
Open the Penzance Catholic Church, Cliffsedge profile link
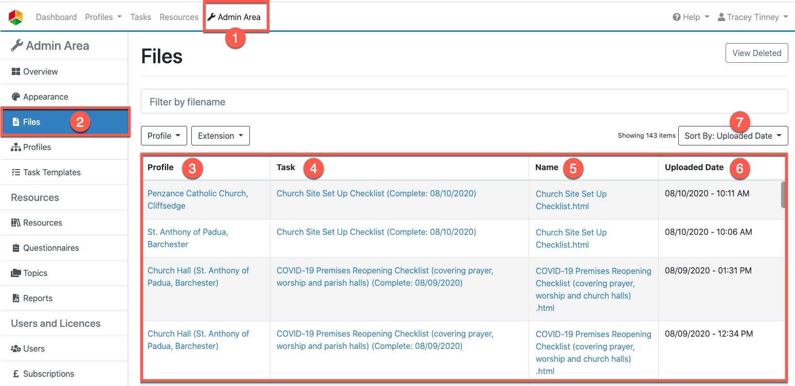click(197, 199)
